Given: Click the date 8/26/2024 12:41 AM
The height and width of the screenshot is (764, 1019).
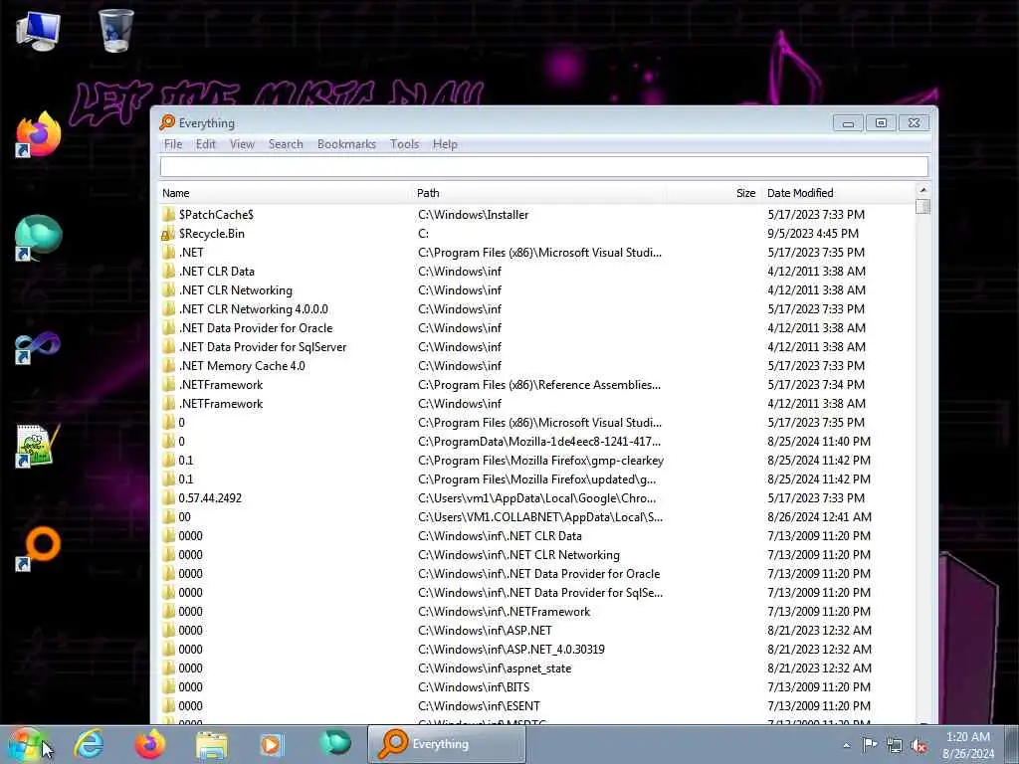Looking at the screenshot, I should pos(820,517).
